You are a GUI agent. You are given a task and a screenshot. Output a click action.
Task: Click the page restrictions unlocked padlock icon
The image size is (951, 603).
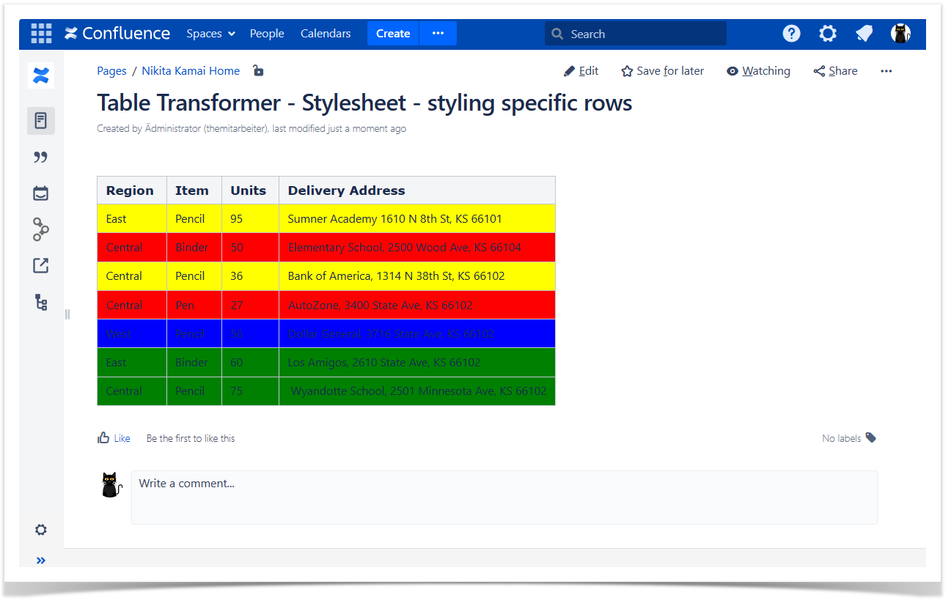[258, 71]
